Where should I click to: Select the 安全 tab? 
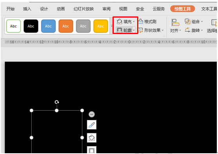[x=140, y=9]
